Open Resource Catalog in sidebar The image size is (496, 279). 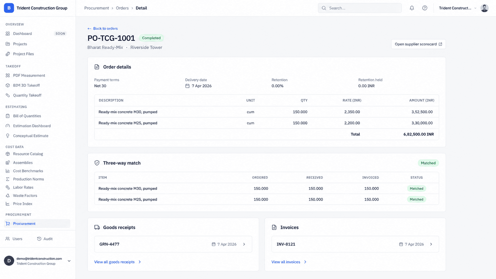[37, 154]
